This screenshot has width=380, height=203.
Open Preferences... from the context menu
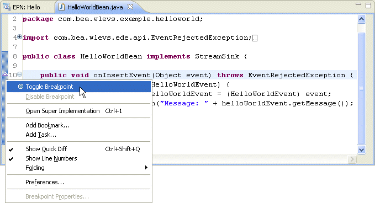coord(78,182)
